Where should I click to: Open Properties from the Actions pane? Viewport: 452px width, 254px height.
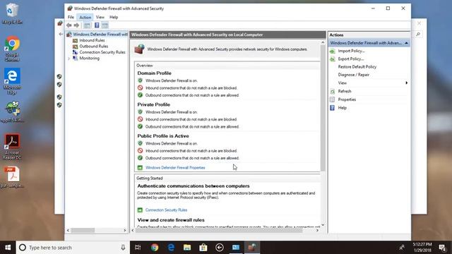point(347,99)
